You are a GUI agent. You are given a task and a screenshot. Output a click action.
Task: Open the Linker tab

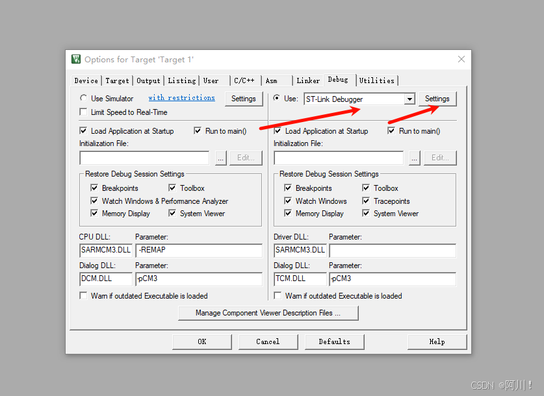point(308,80)
